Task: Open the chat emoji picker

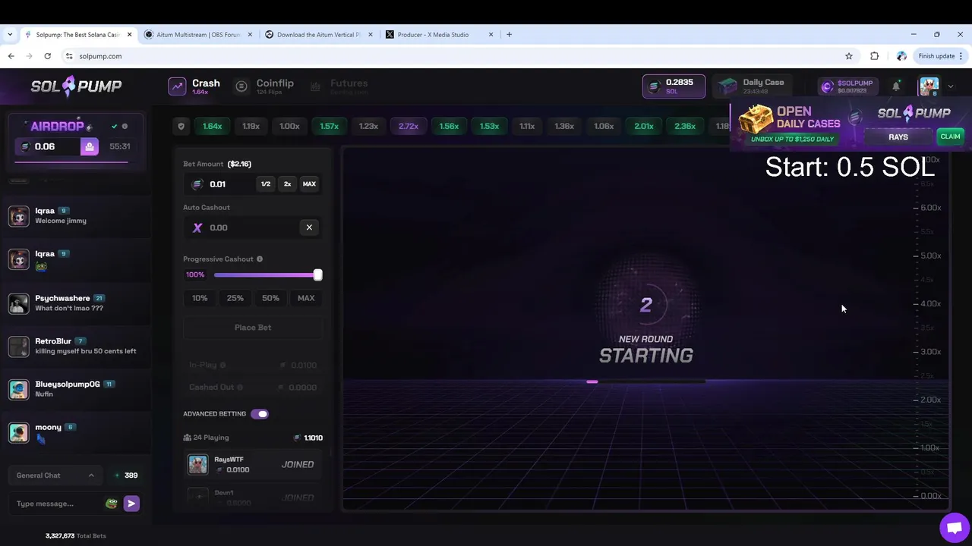Action: point(112,504)
